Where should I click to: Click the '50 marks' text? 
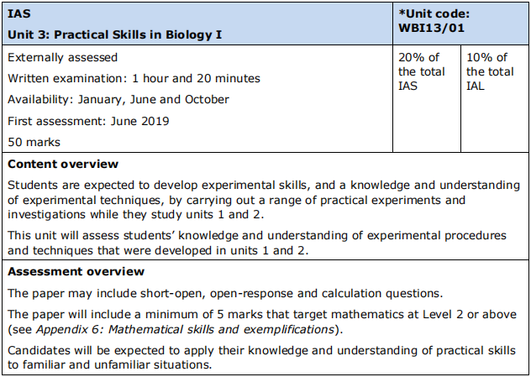34,142
